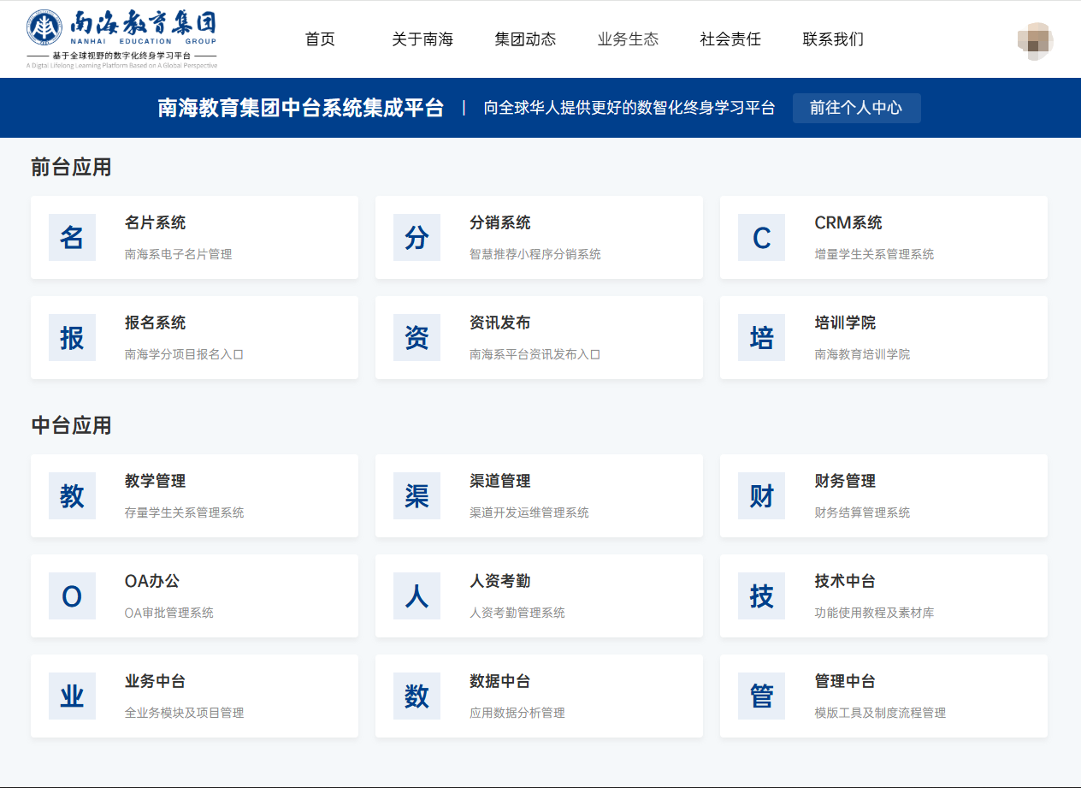Click the text 人资考勤管理系统
The image size is (1081, 788).
(517, 613)
